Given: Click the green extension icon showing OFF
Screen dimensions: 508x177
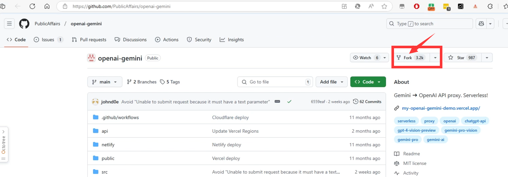Looking at the screenshot, I should pyautogui.click(x=431, y=6).
